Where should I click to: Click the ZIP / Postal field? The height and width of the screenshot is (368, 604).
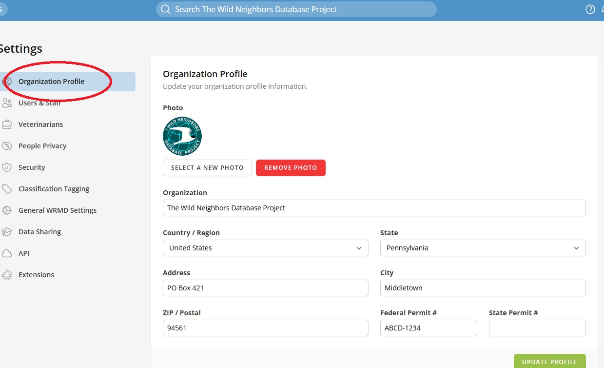pos(266,328)
